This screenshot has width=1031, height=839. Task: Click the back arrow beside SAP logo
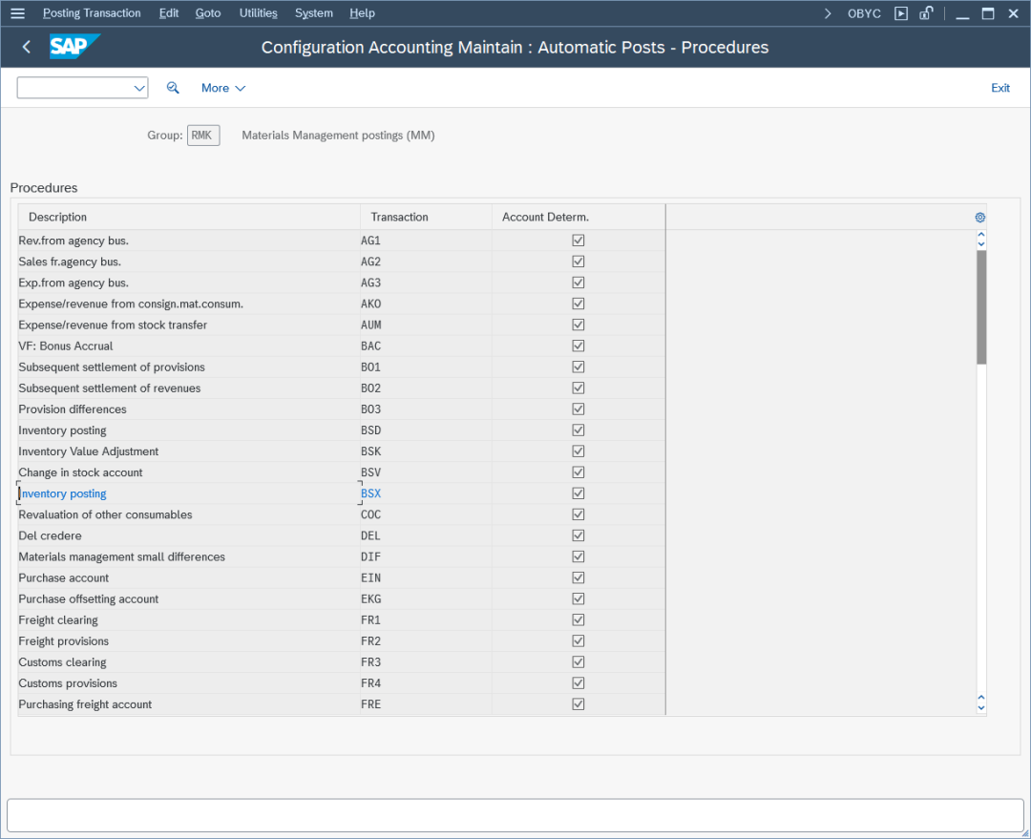tap(27, 47)
